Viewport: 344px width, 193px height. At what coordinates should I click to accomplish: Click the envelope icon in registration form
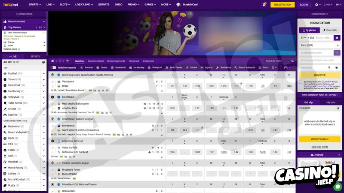(x=337, y=38)
